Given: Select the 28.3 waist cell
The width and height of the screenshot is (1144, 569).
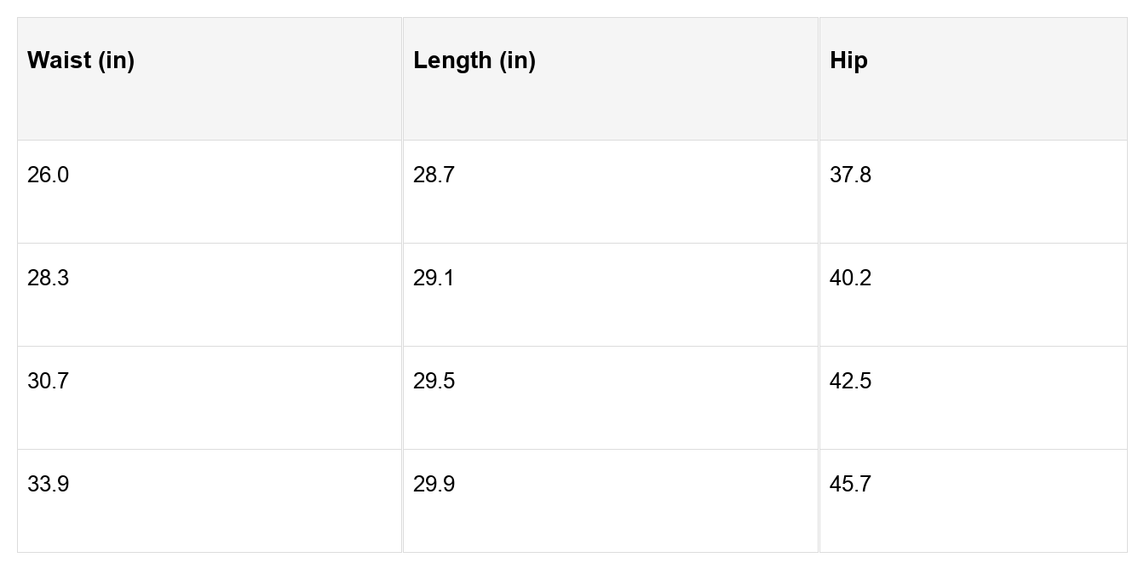Looking at the screenshot, I should tap(49, 279).
